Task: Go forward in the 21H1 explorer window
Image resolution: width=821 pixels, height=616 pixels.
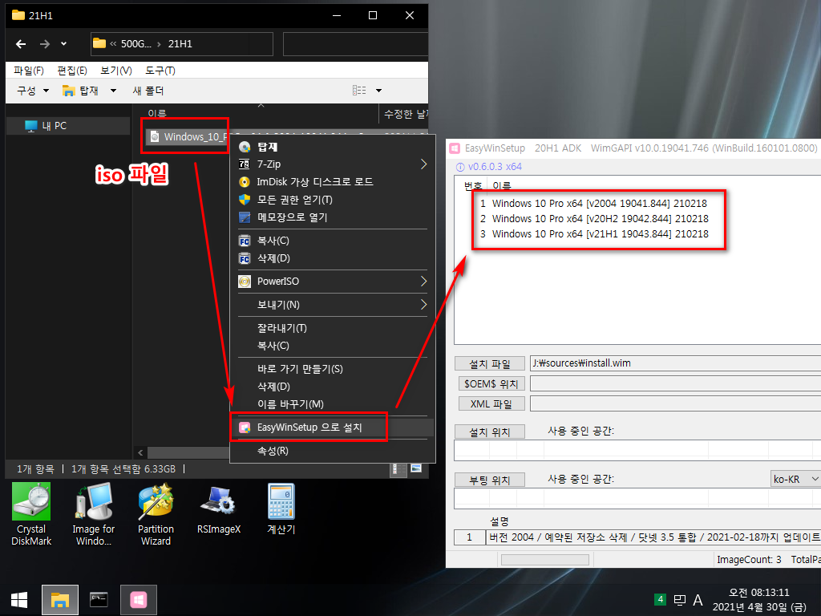Action: [x=45, y=44]
